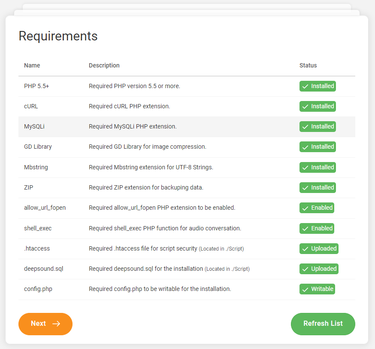
Task: Click the Description column header
Action: tap(104, 65)
